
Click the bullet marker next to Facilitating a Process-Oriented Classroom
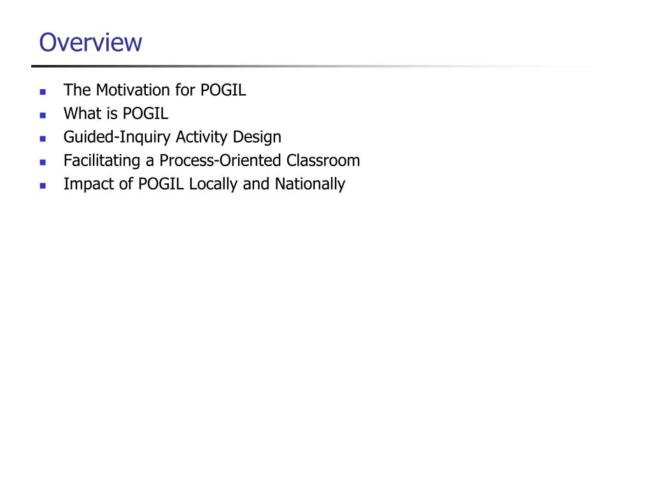tap(43, 162)
